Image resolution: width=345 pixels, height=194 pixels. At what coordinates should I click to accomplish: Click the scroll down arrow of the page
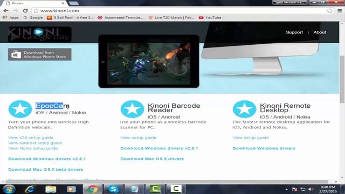[x=342, y=177]
